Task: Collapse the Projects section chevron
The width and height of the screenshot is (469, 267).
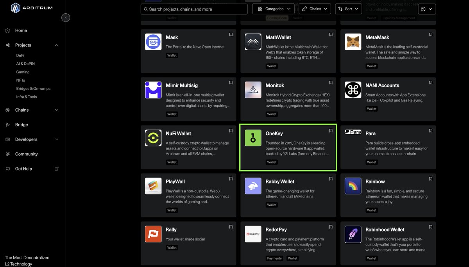Action: click(x=57, y=45)
